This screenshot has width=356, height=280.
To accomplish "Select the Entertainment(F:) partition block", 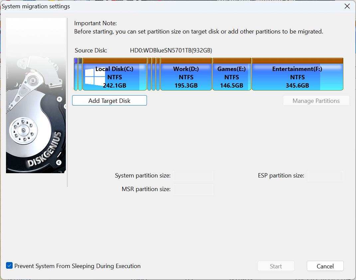I will 297,77.
